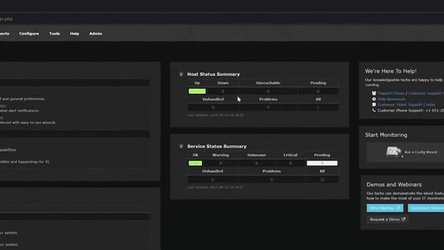
Task: Click the Host Status Summary title
Action: tap(214, 74)
